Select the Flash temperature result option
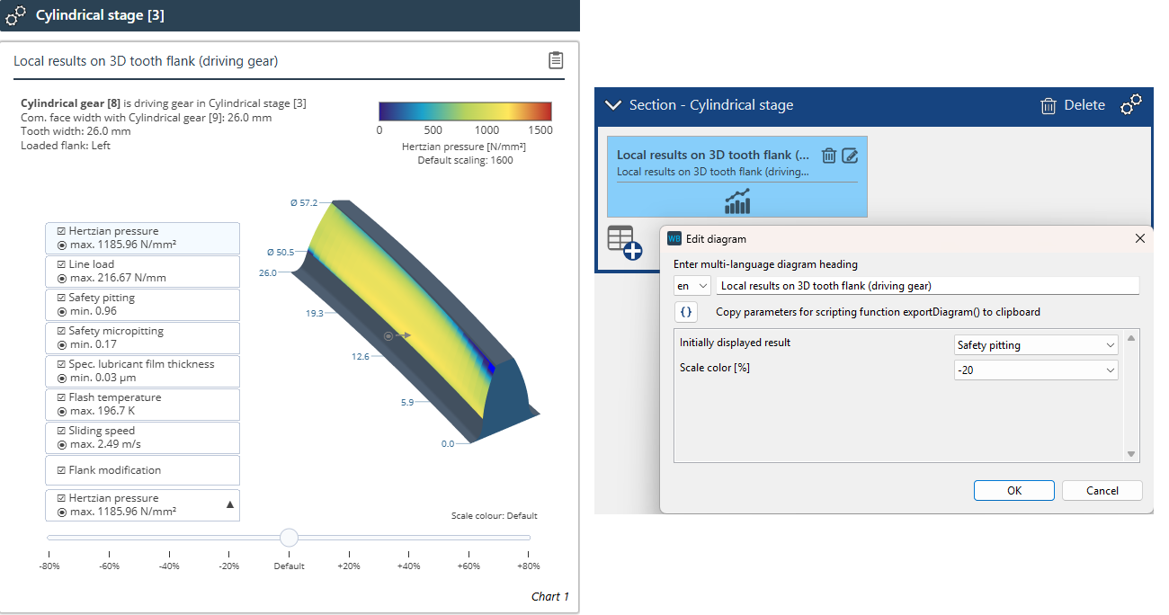This screenshot has width=1169, height=615. (142, 404)
